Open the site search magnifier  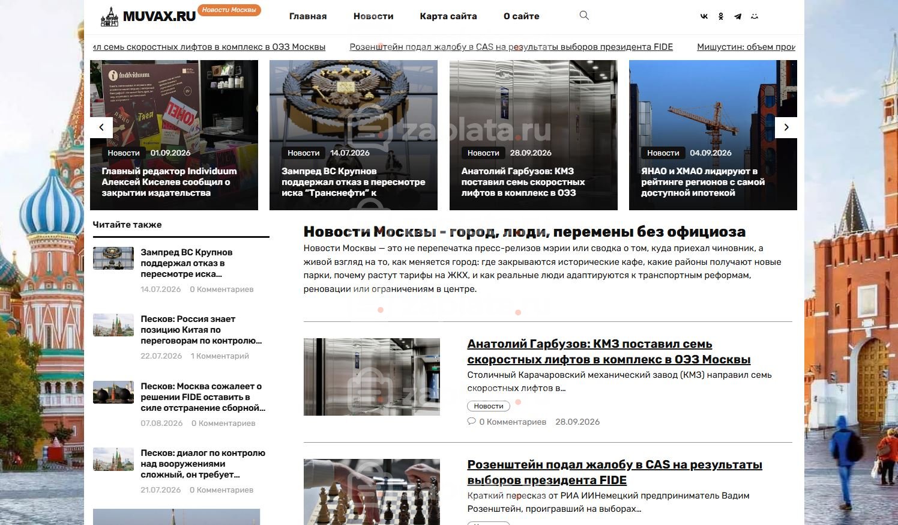(x=584, y=16)
